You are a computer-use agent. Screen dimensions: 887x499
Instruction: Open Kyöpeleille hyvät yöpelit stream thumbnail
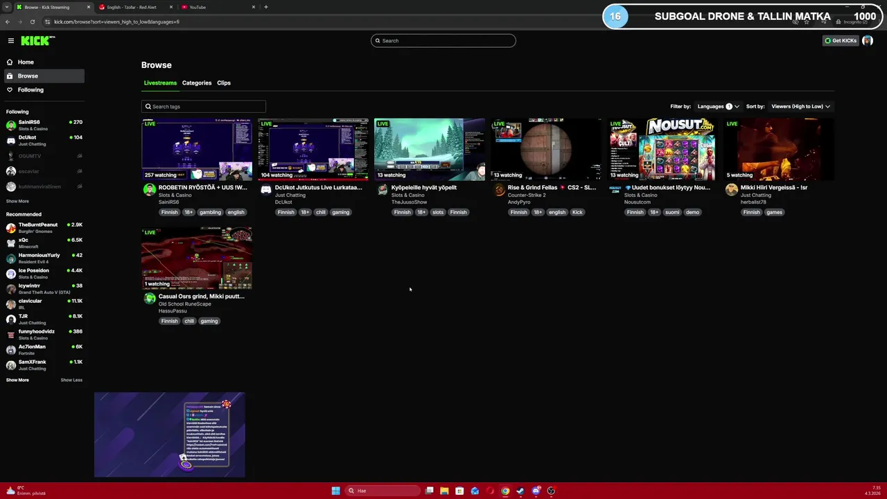point(430,149)
